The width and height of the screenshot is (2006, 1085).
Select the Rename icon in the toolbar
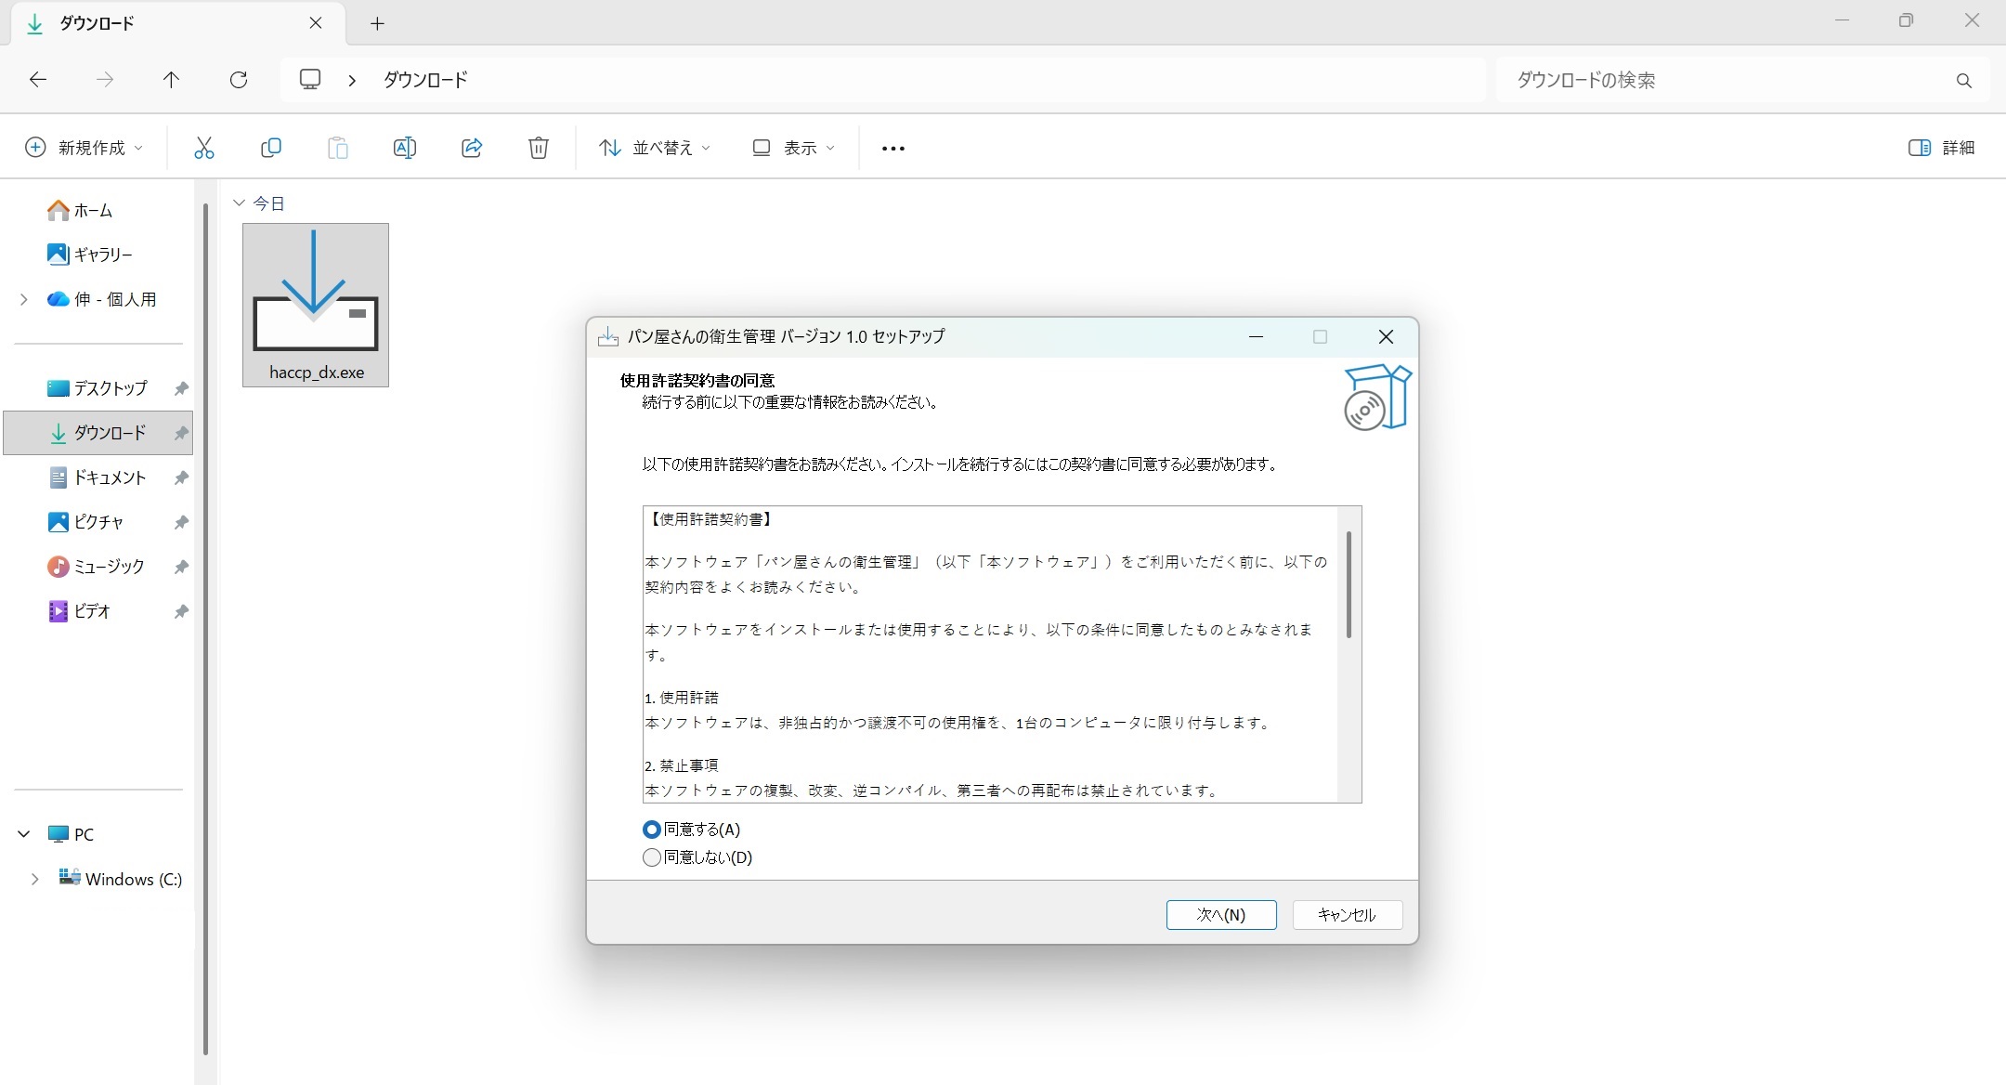[404, 148]
